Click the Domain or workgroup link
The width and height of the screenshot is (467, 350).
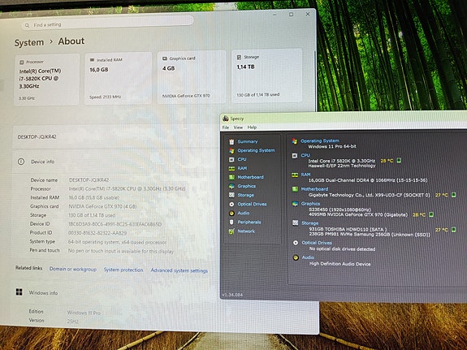point(73,269)
